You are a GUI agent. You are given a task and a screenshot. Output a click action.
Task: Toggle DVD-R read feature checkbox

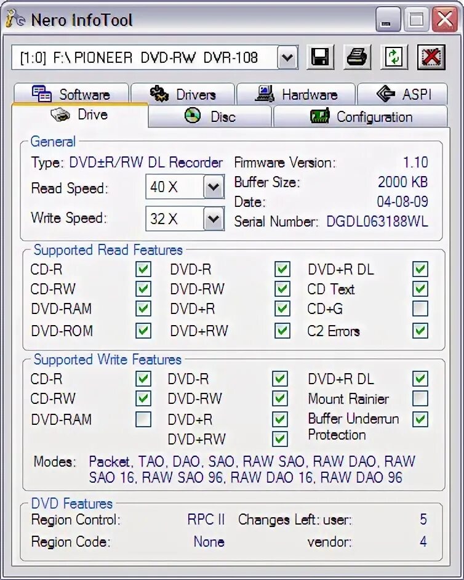click(282, 269)
